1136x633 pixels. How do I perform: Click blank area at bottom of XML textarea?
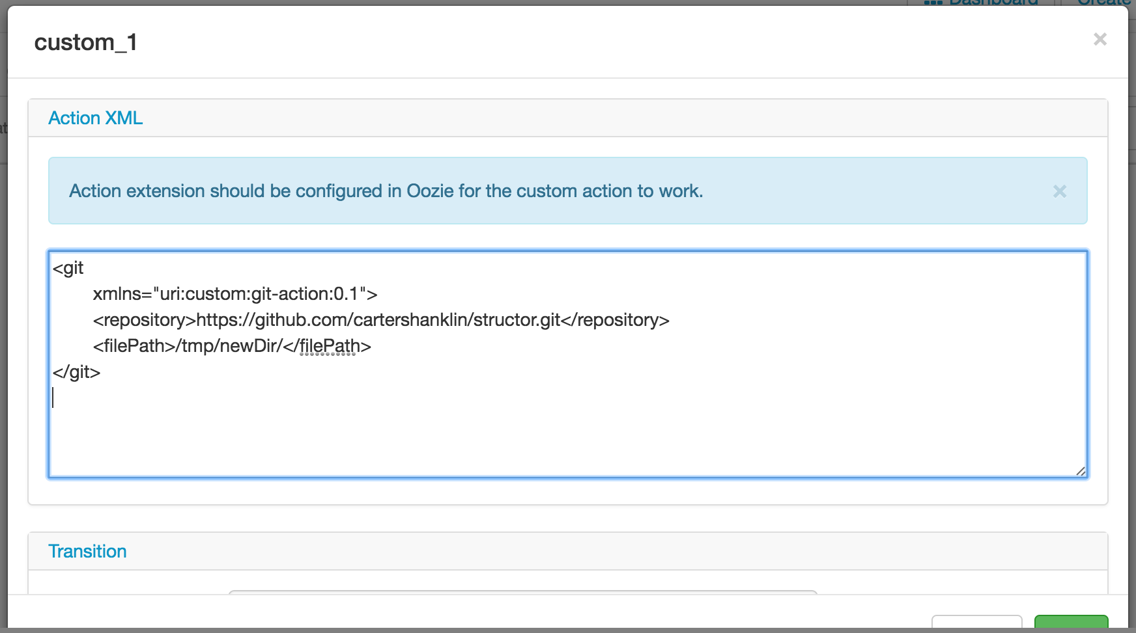567,442
